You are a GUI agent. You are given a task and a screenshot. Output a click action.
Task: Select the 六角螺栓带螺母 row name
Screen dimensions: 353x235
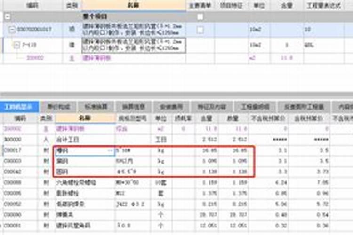tap(85, 182)
